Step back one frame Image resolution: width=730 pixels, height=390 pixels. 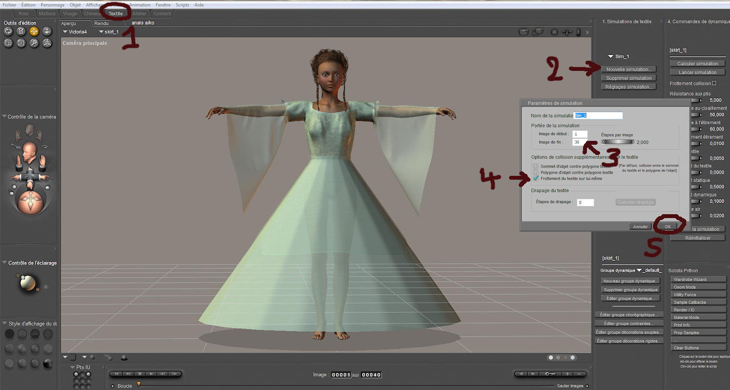pyautogui.click(x=163, y=374)
